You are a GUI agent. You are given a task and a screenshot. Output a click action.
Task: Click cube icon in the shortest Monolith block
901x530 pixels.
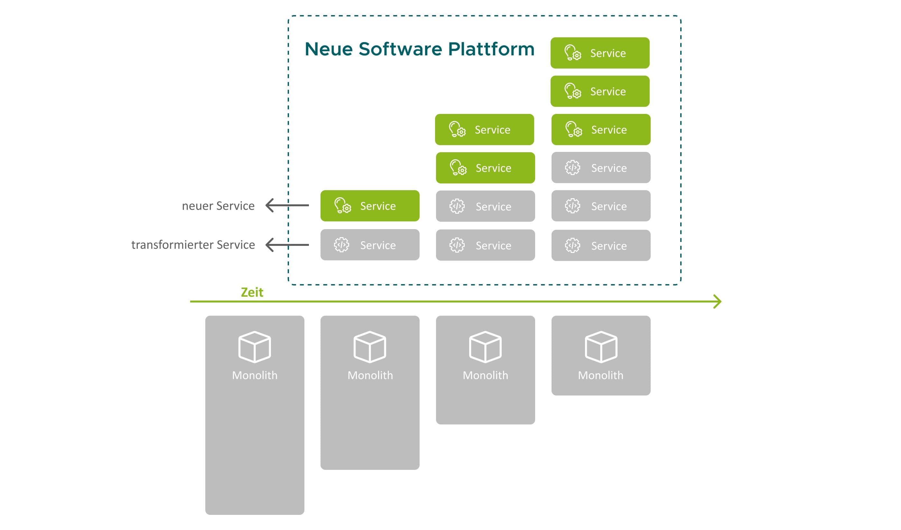pyautogui.click(x=601, y=347)
